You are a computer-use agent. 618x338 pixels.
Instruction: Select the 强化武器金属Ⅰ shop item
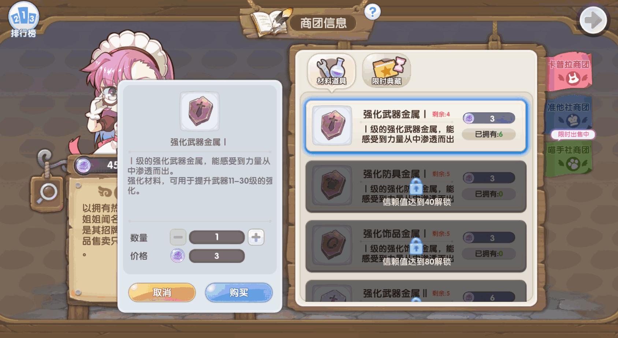tap(416, 126)
